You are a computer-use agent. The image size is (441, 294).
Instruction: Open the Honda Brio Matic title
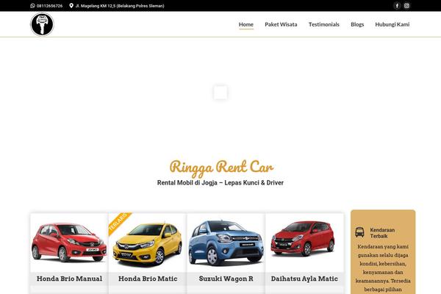tap(148, 279)
